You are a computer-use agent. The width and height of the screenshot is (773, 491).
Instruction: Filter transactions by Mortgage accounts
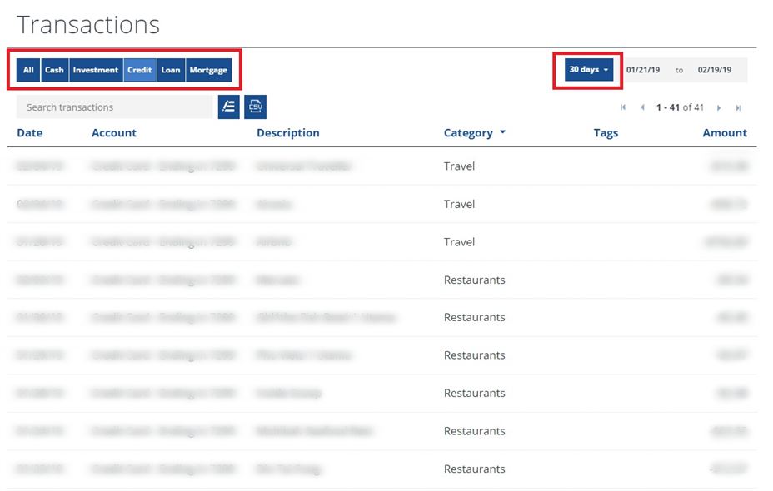[208, 70]
